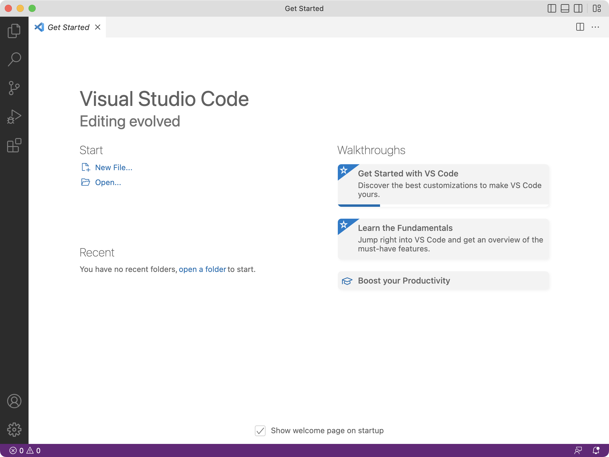Open Run and Debug view
609x457 pixels.
click(14, 117)
